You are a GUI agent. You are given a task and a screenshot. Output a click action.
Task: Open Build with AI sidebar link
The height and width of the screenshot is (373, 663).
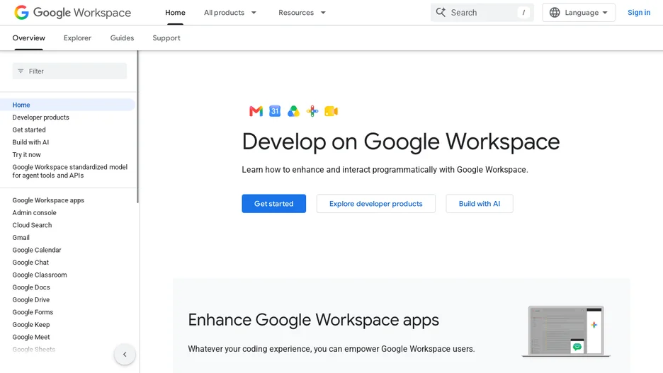tap(30, 142)
